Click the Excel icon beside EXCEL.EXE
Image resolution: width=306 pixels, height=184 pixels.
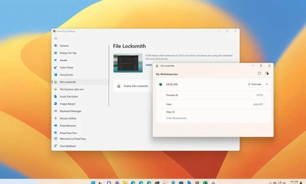[x=160, y=84]
